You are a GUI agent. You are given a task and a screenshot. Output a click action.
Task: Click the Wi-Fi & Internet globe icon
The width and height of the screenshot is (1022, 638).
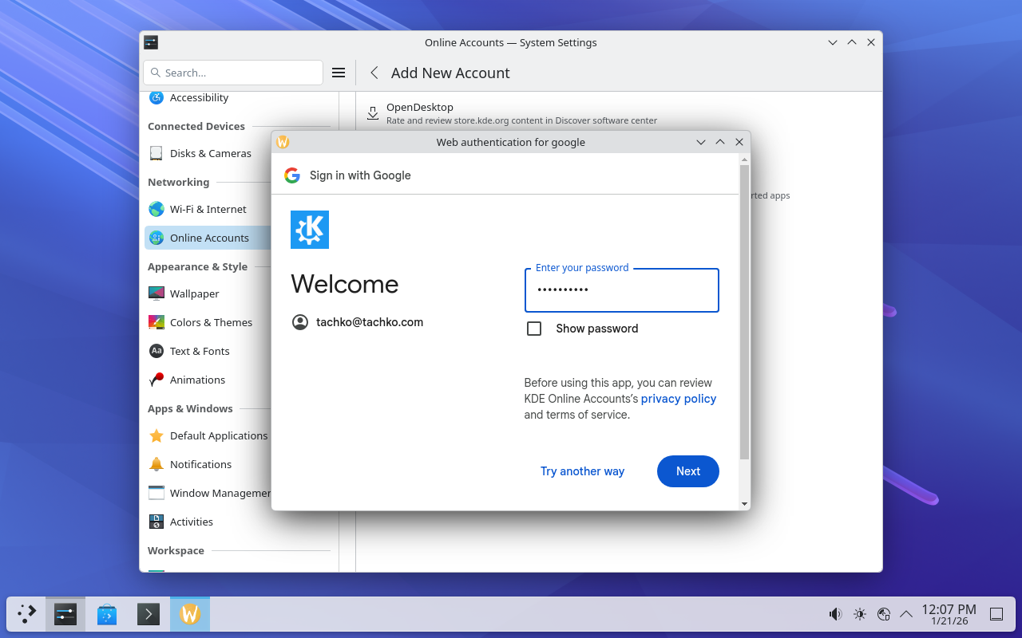click(156, 209)
